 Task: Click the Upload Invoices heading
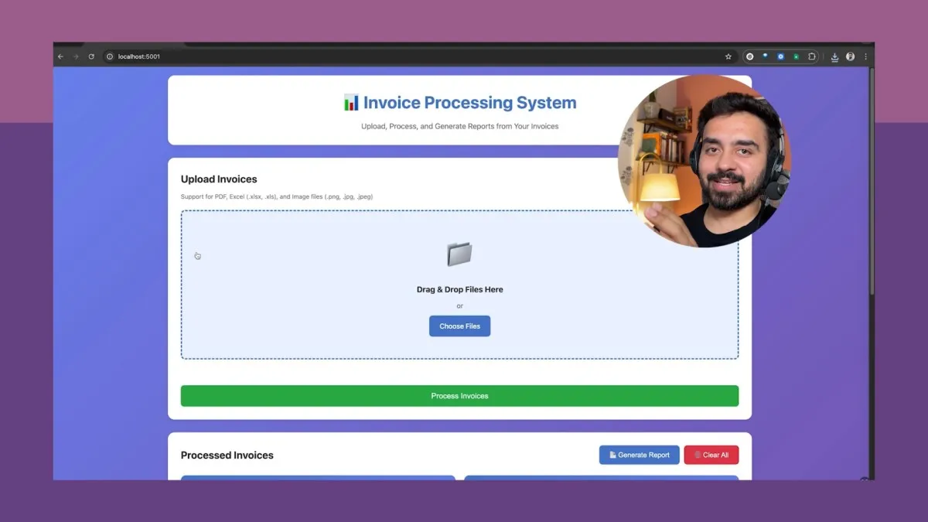pos(219,179)
